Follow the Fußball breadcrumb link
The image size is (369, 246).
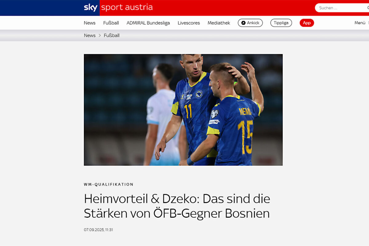click(x=112, y=35)
